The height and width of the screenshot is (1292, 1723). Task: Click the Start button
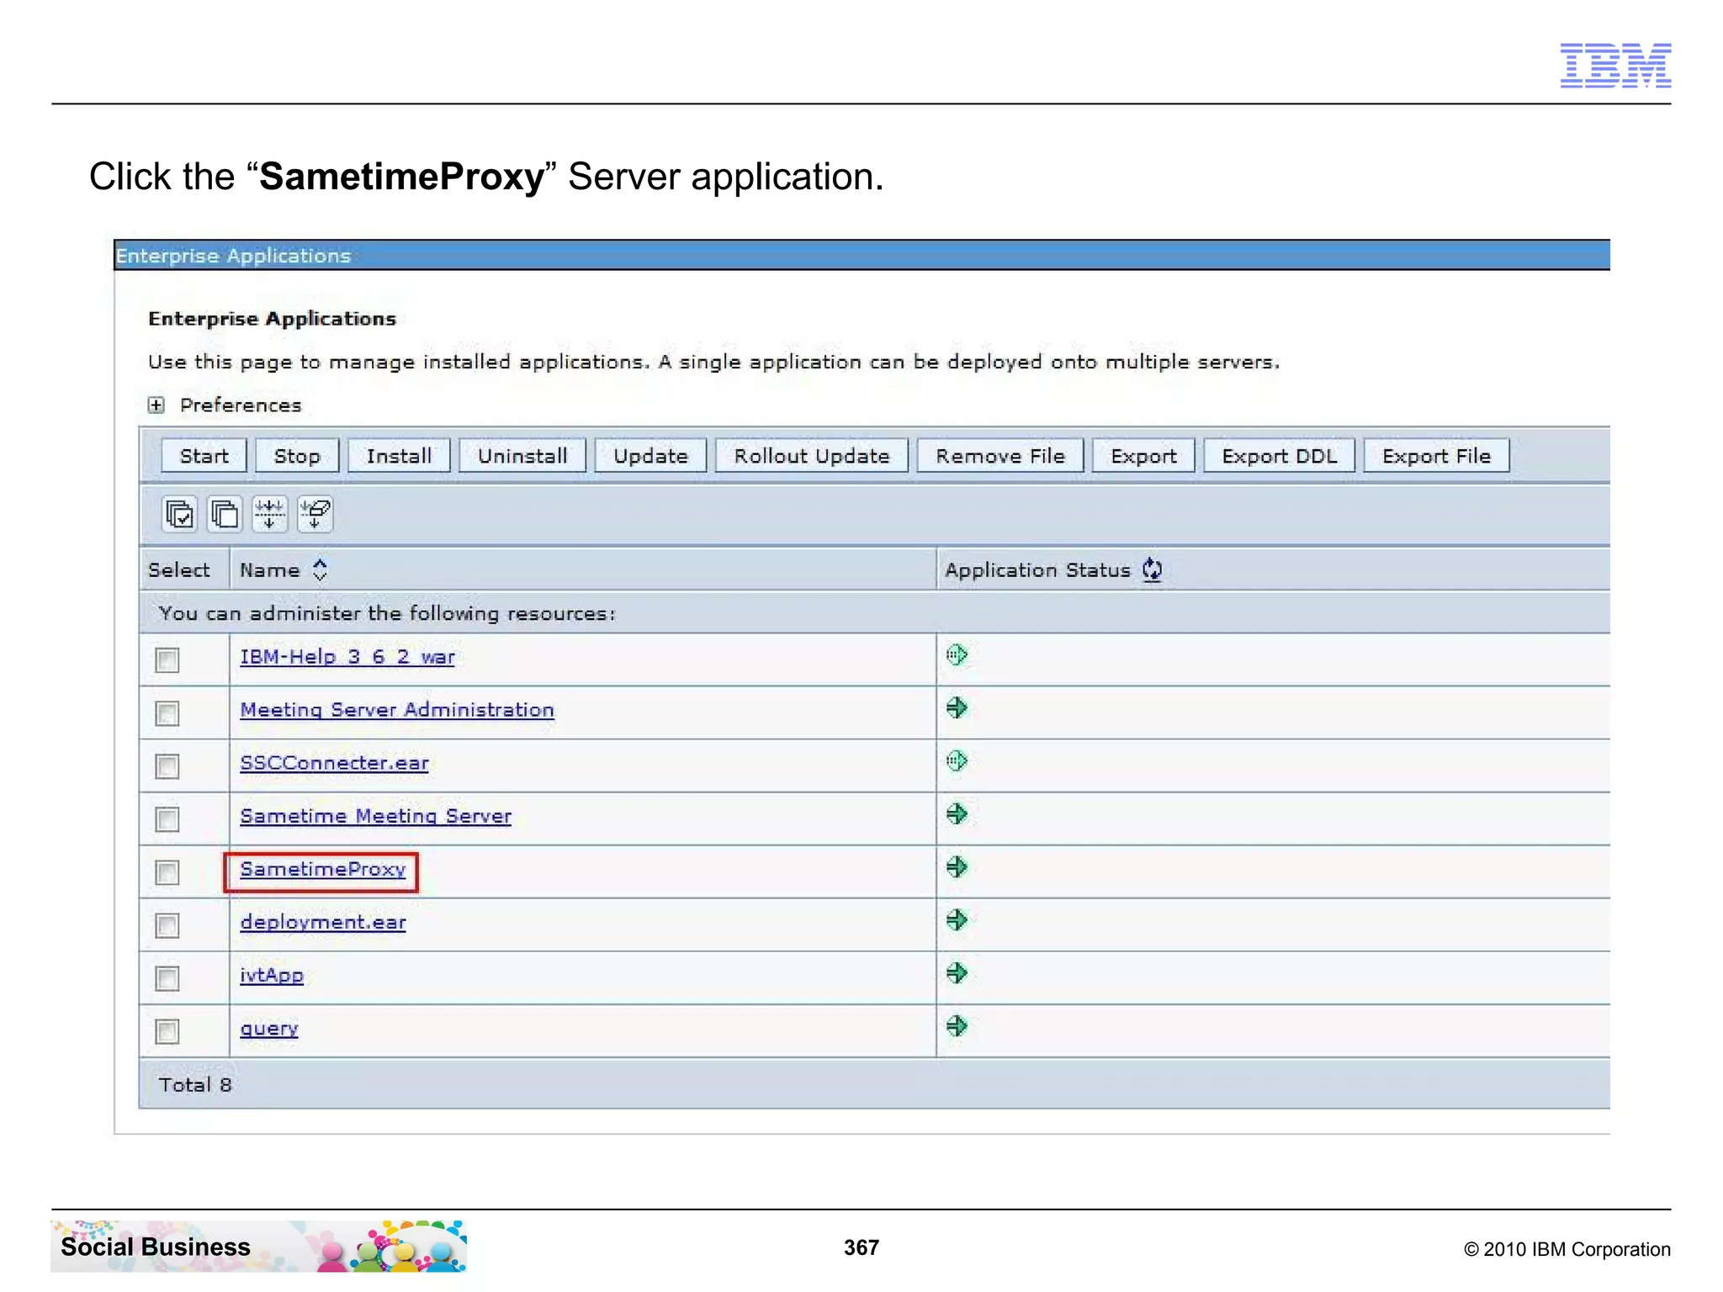[x=204, y=456]
